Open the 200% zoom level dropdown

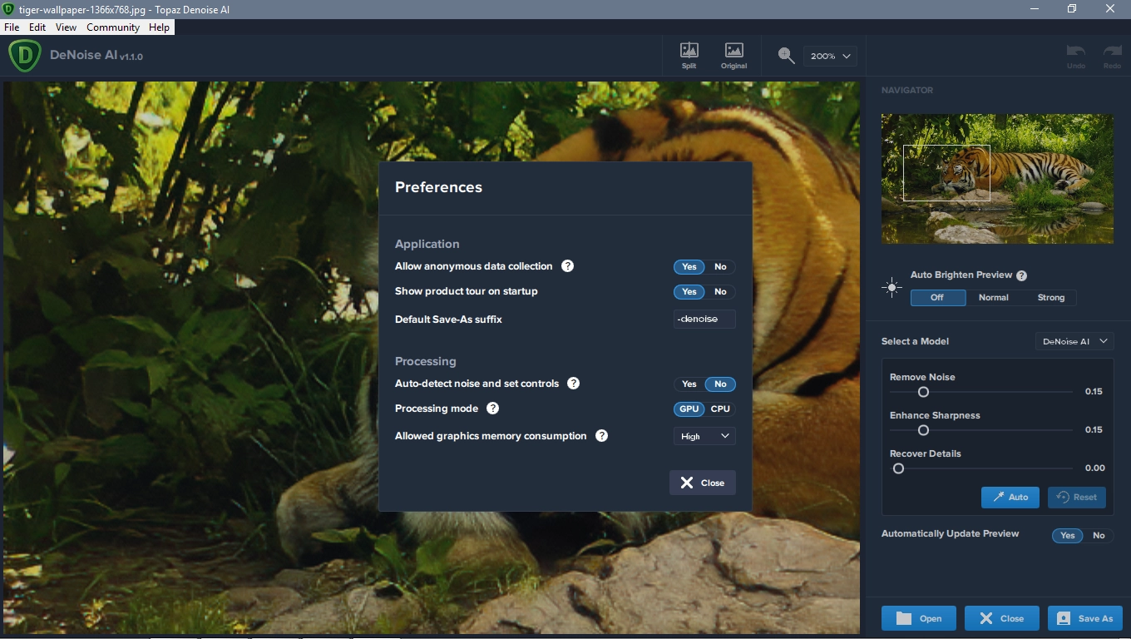coord(830,56)
